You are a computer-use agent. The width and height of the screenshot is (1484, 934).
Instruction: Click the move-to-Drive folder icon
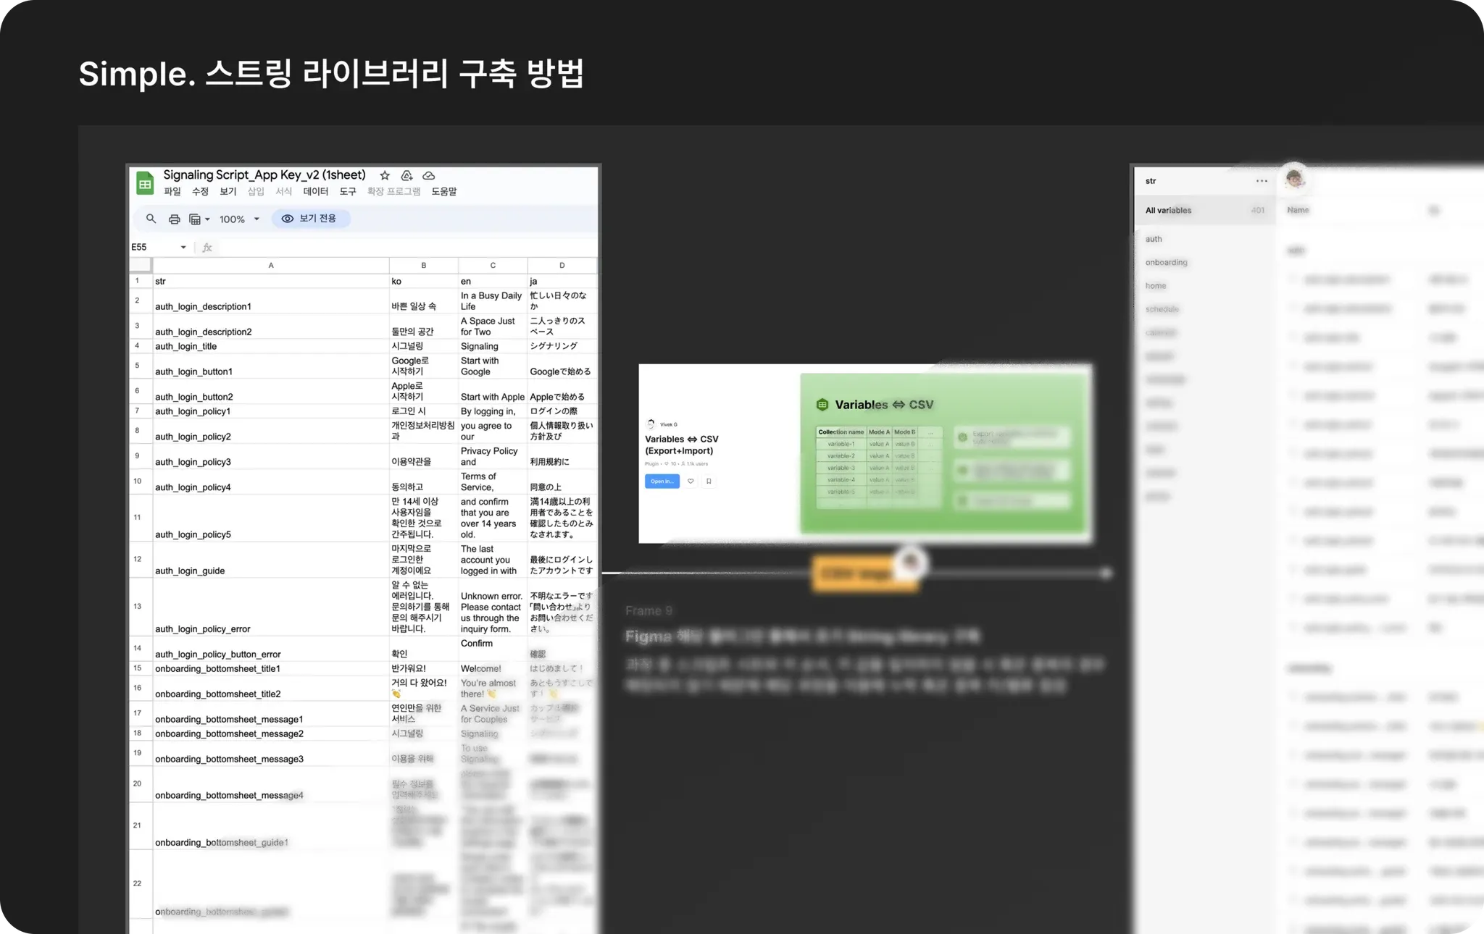point(407,176)
